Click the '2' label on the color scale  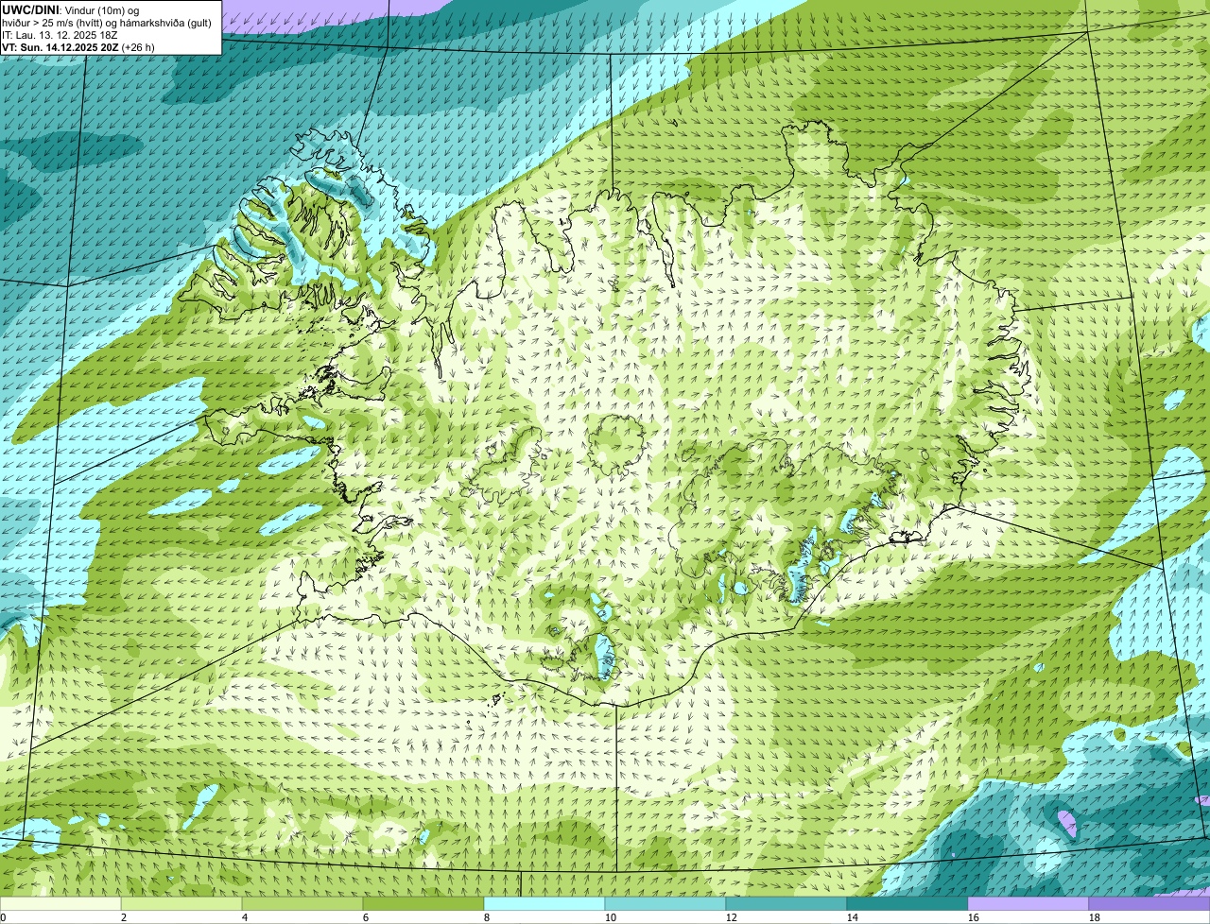click(x=124, y=917)
